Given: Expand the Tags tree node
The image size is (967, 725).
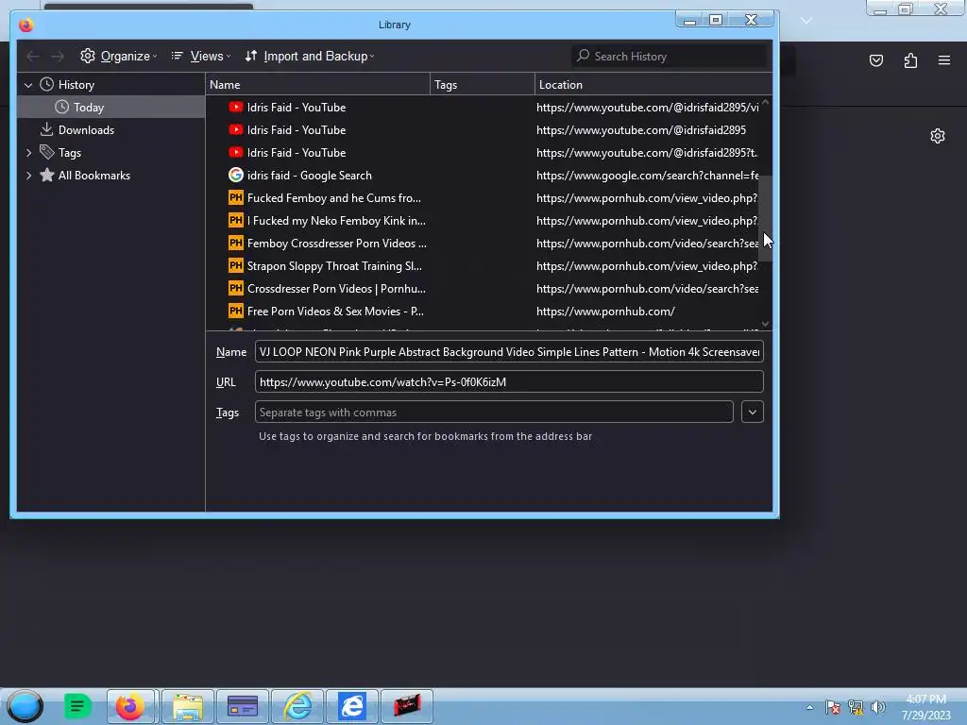Looking at the screenshot, I should 28,153.
